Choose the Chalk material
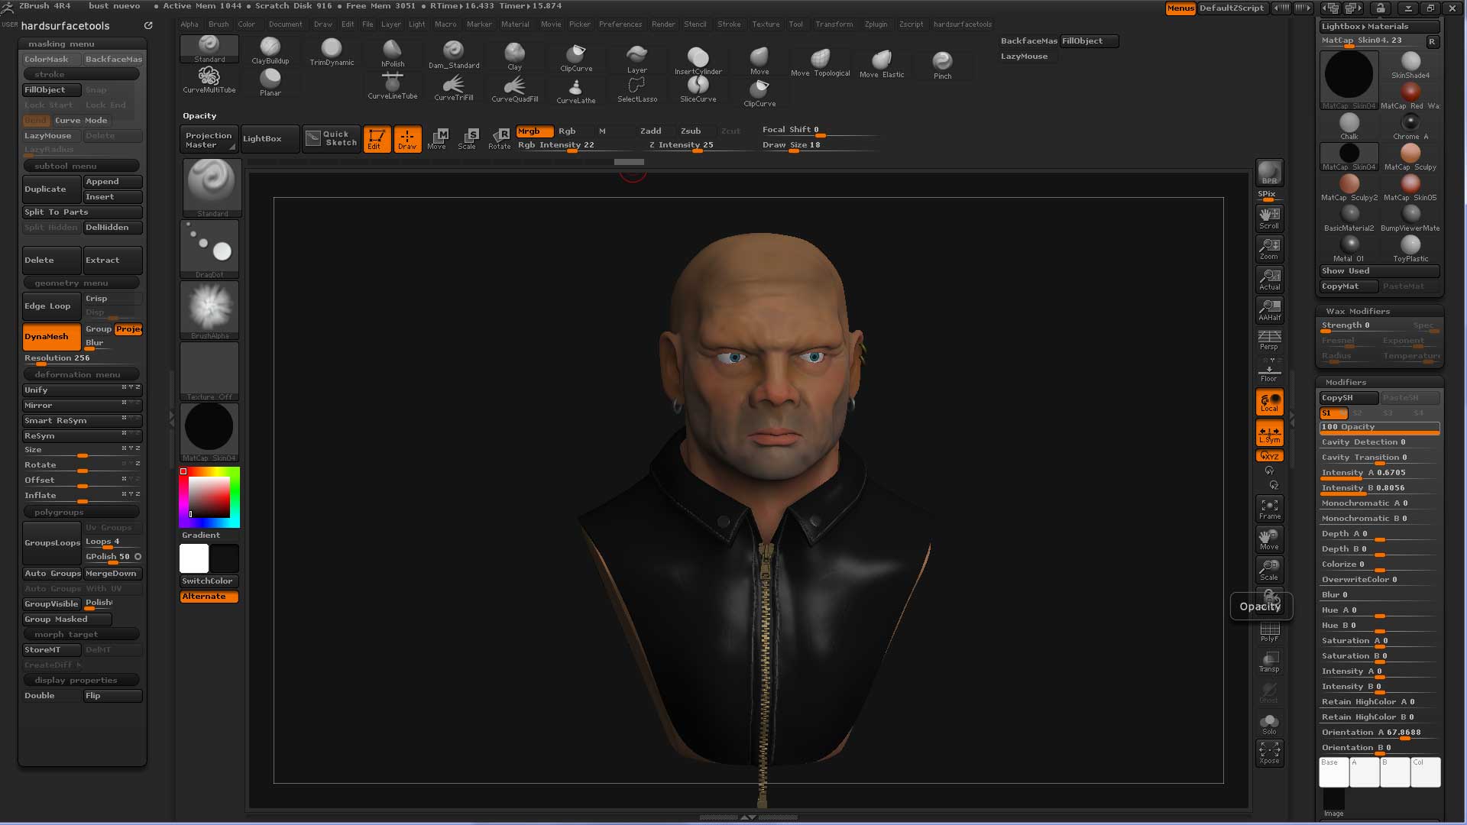 click(1349, 127)
